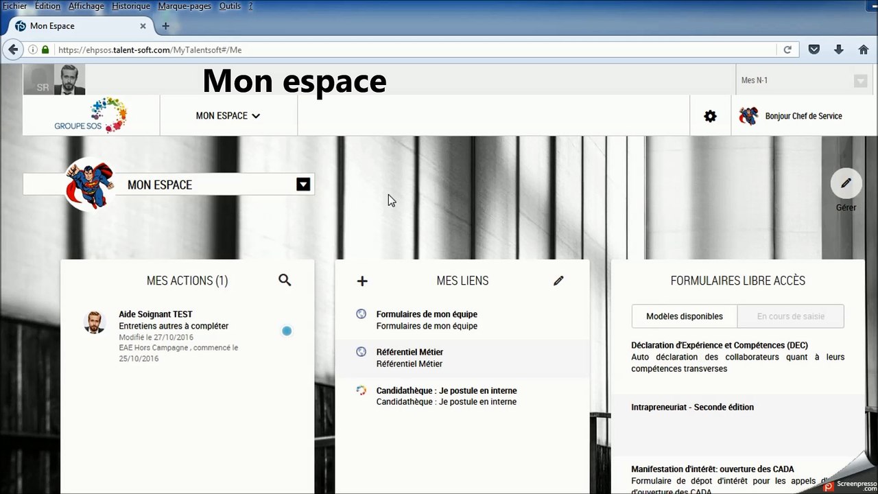Expand the MON ESPACE navigation menu

pos(228,116)
